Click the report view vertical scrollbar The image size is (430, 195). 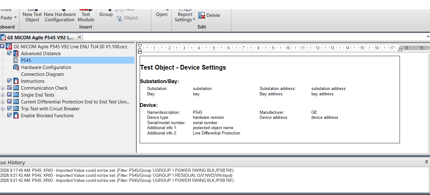[x=428, y=103]
